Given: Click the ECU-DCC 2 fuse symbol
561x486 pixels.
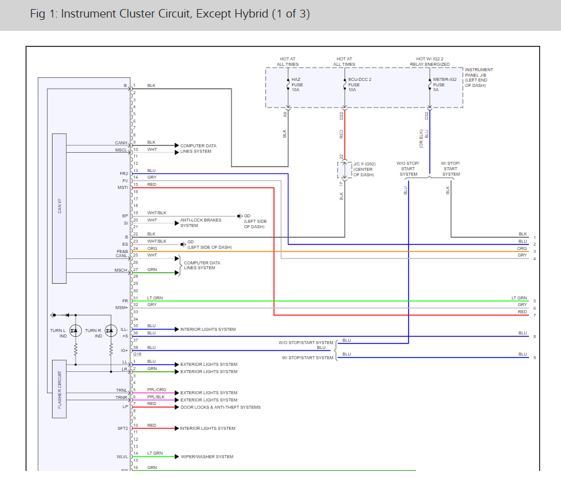Looking at the screenshot, I should pyautogui.click(x=345, y=85).
